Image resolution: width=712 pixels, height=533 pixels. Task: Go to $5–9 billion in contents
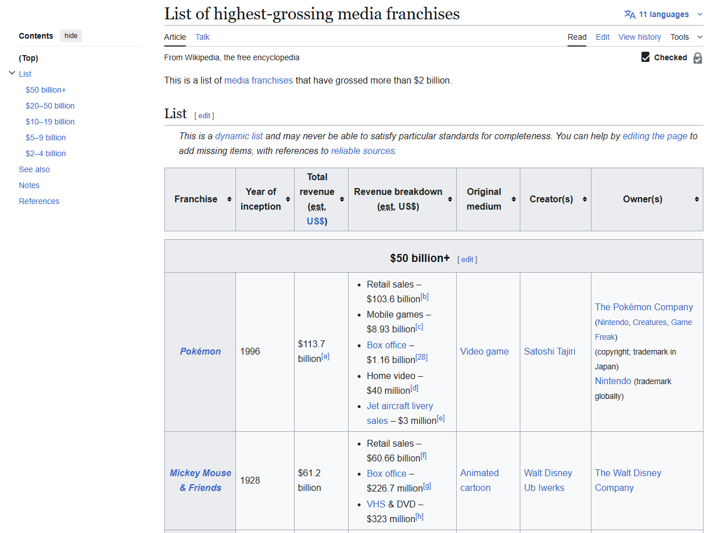[45, 138]
